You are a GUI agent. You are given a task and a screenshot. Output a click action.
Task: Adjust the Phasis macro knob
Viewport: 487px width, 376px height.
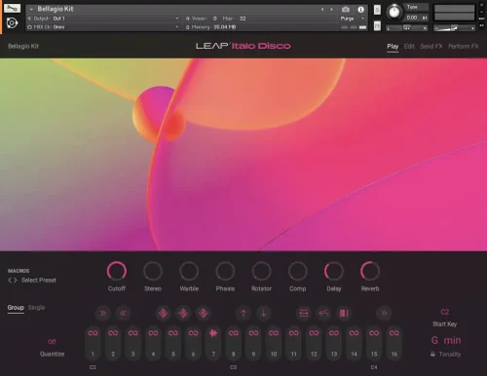tap(225, 271)
